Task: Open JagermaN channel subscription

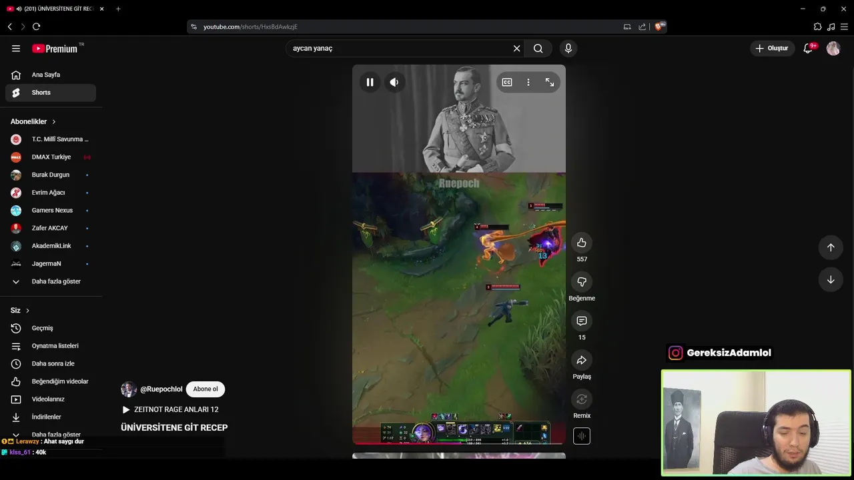Action: [51, 264]
